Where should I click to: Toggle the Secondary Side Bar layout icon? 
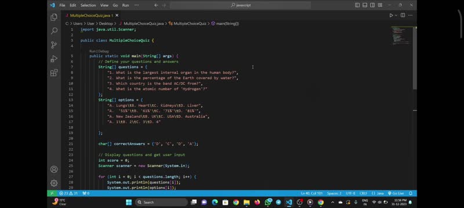click(372, 5)
